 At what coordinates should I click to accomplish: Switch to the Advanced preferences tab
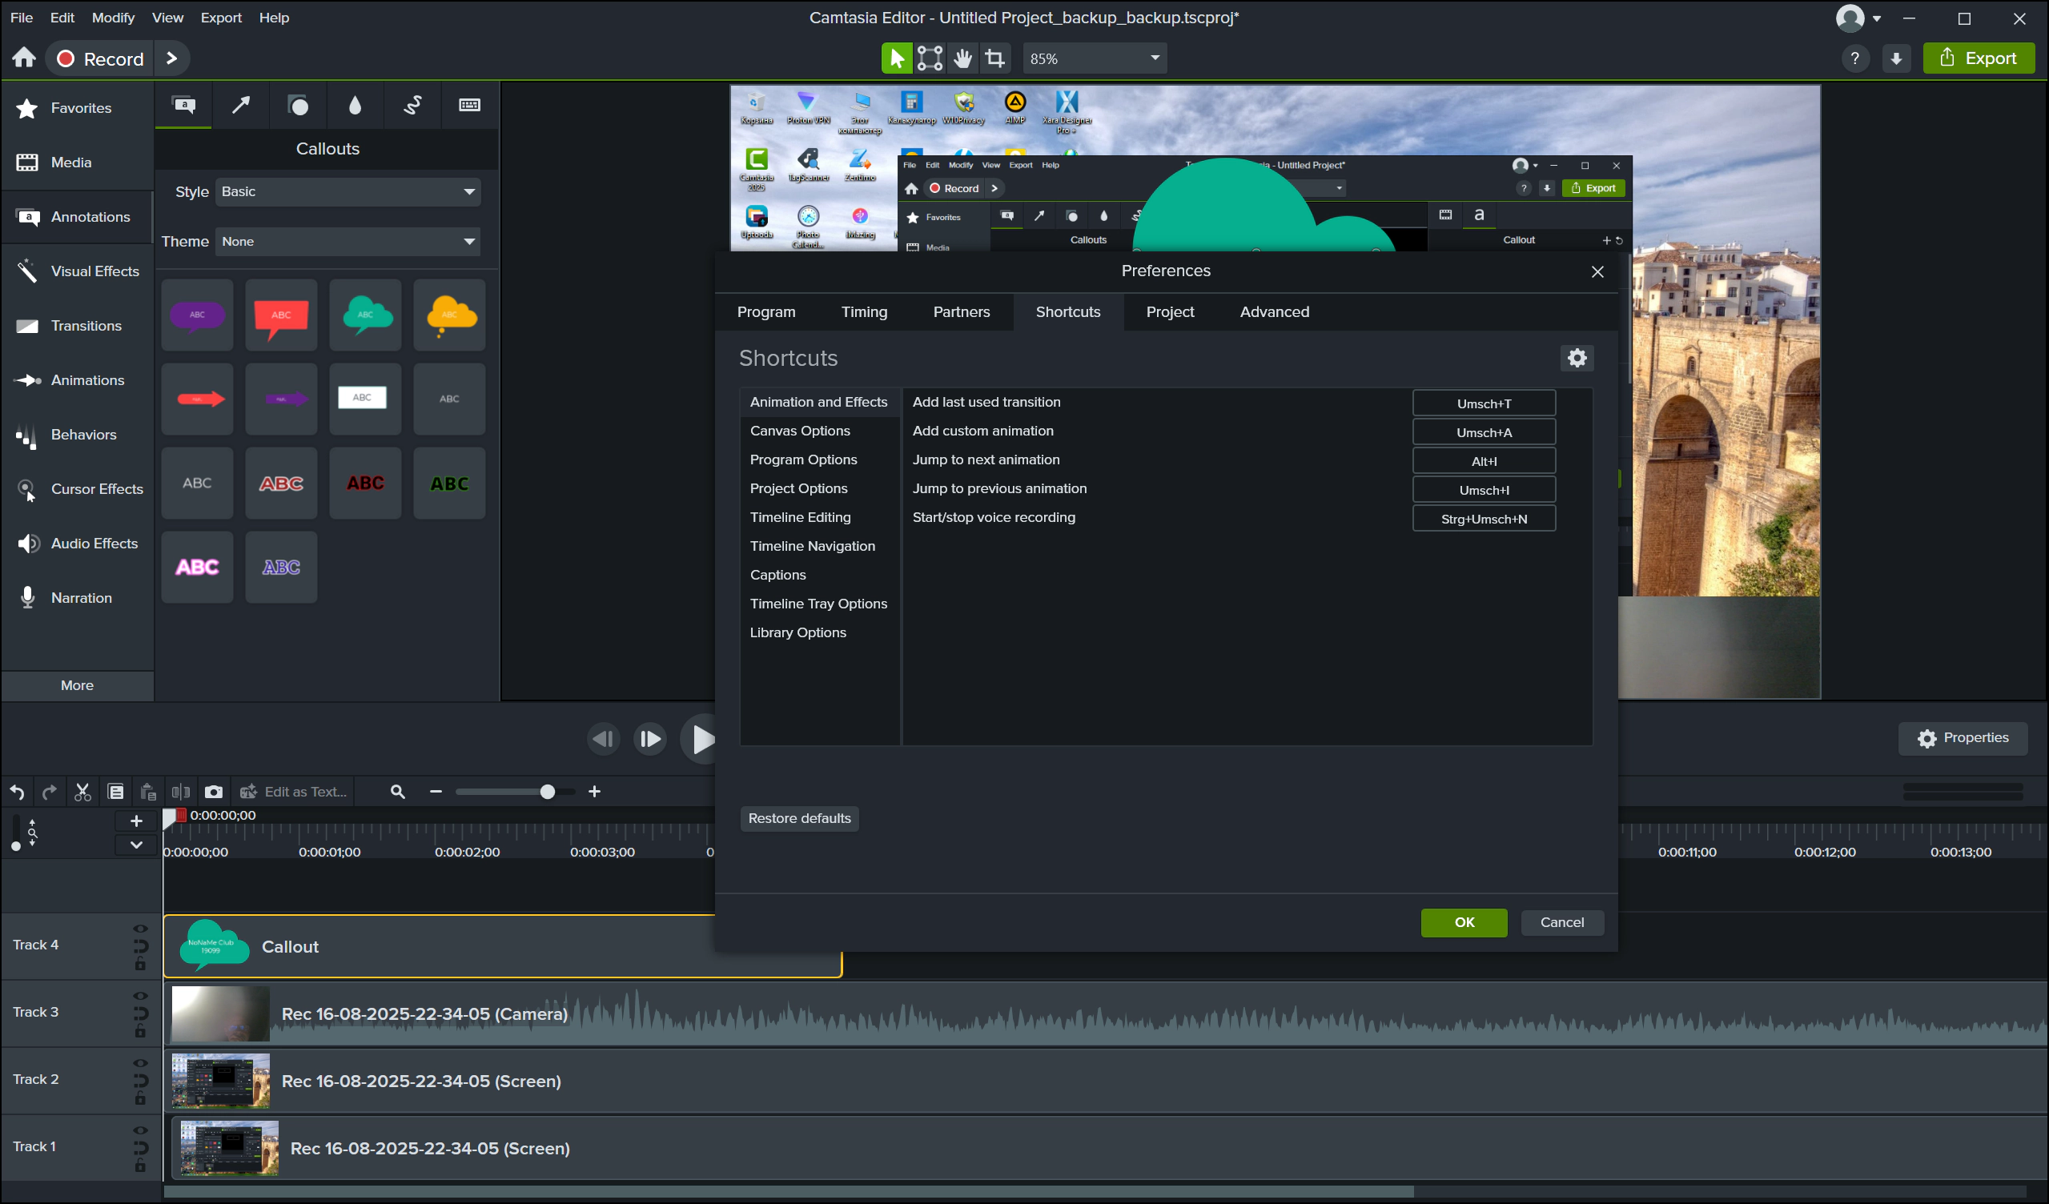(1274, 312)
